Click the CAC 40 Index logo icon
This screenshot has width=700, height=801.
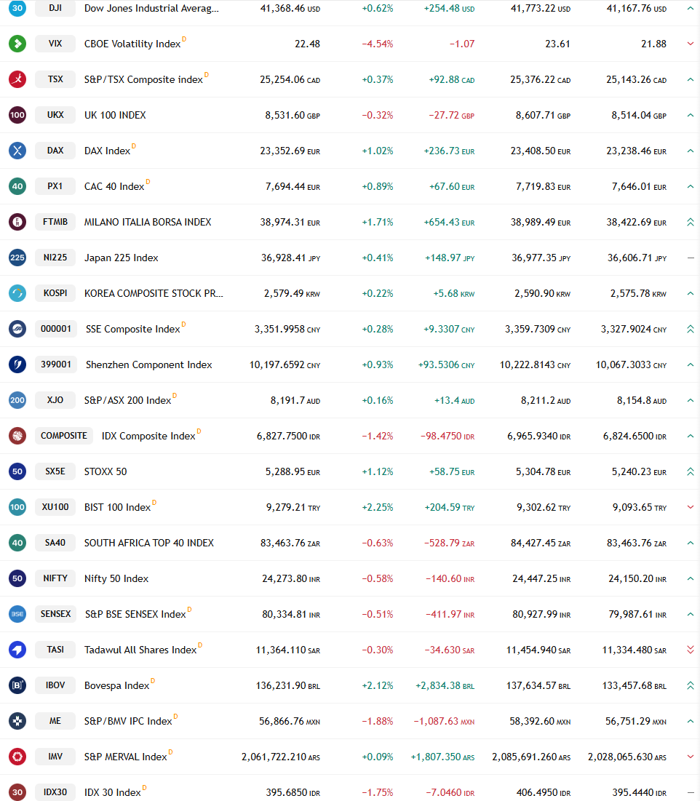(x=17, y=186)
